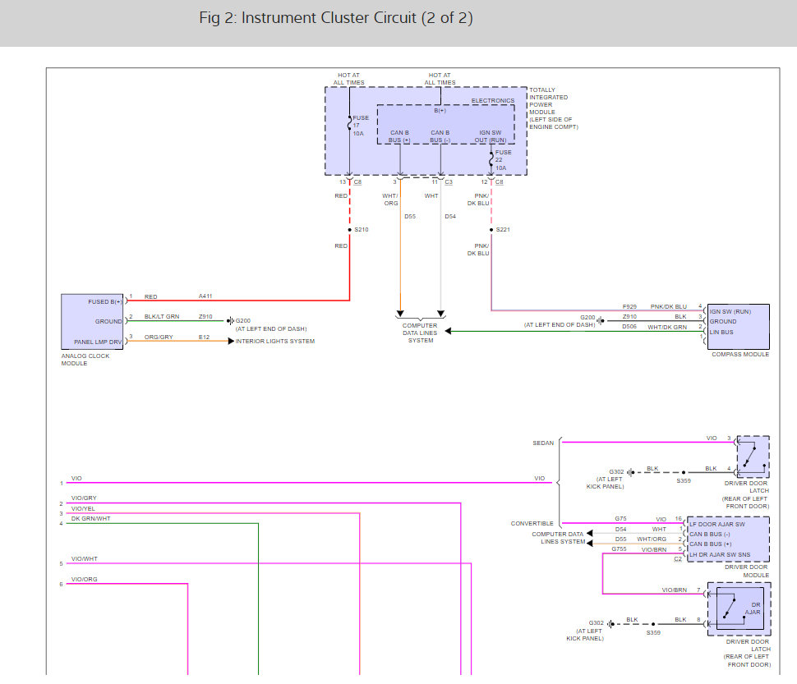Viewport: 797px width, 684px height.
Task: Click the arrowhead pointing to INTERIOR LIGHTS SYSTEM
Action: click(231, 342)
